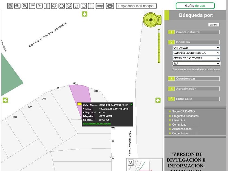
Task: Click the download arrow icon
Action: (110, 6)
